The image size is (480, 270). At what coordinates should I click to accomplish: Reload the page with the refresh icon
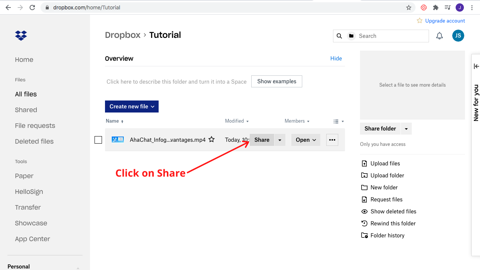click(x=32, y=7)
